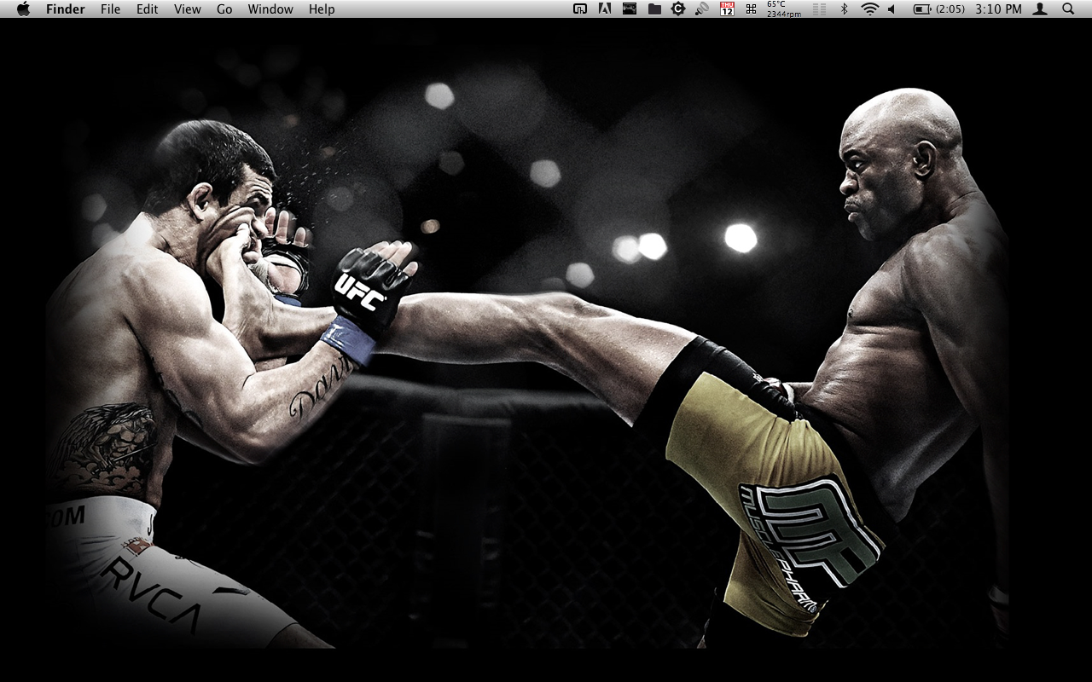Open the Finder application menu

coord(65,9)
